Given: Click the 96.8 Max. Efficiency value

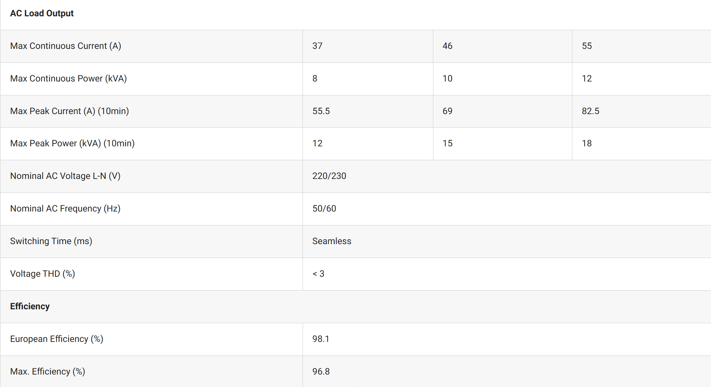Looking at the screenshot, I should tap(321, 372).
